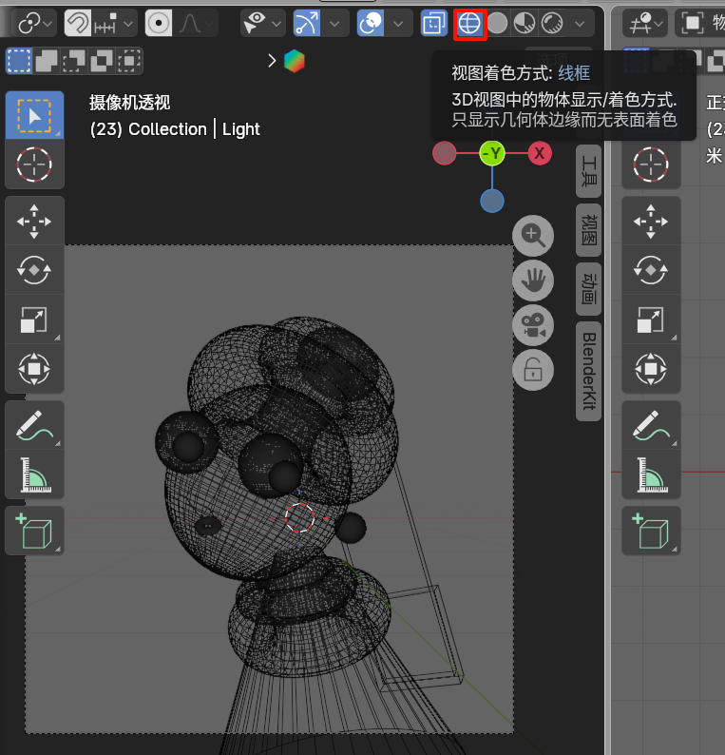Click the 3D cursor circle in the camera view
The image size is (725, 755).
click(299, 517)
